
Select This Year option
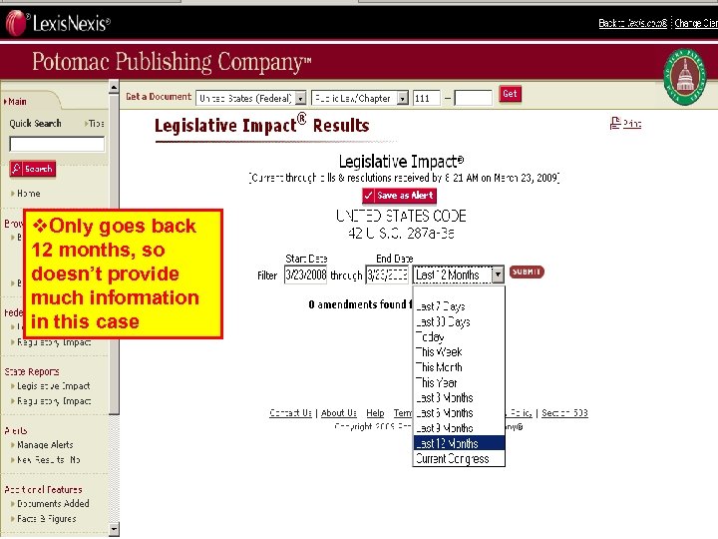pyautogui.click(x=459, y=382)
